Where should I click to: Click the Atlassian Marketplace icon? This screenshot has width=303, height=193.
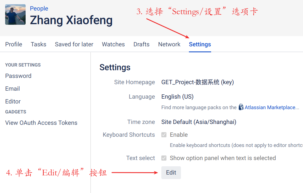click(241, 107)
